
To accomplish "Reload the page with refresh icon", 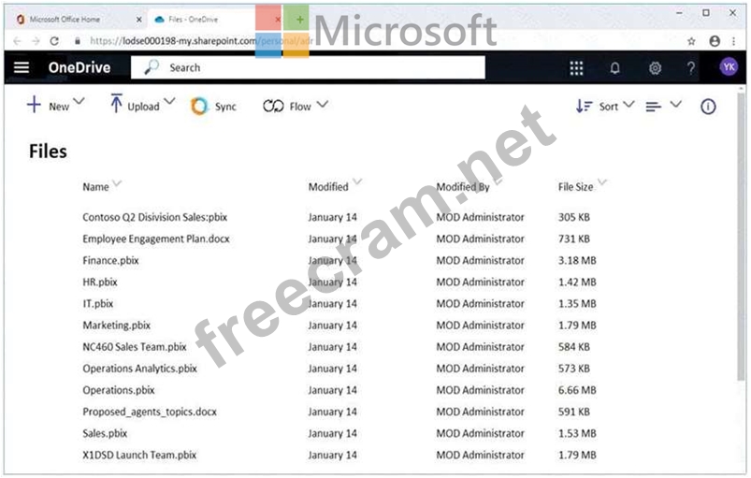I will tap(54, 41).
